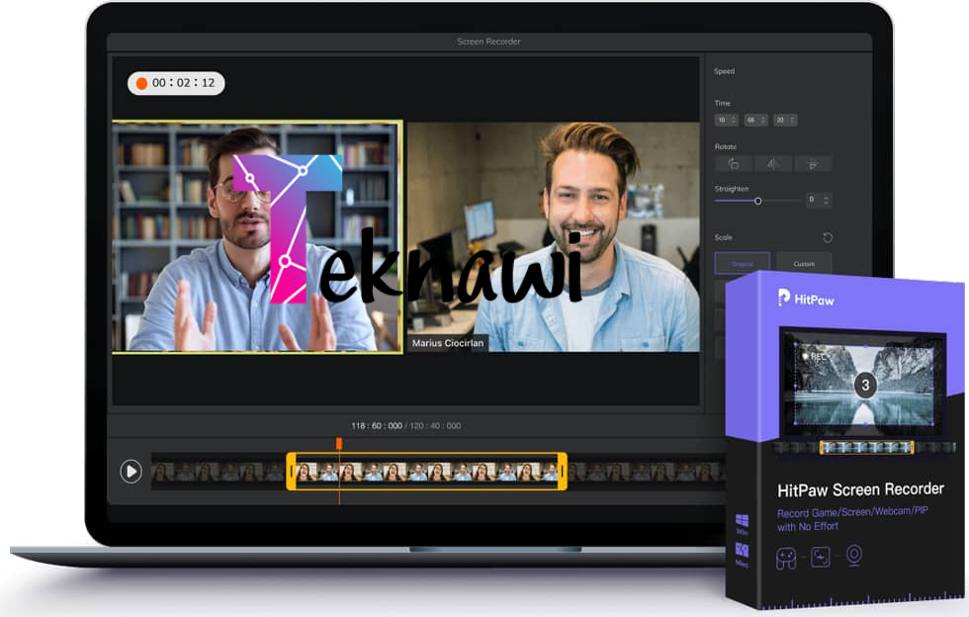Click the flip horizontal icon under Rotate
The image size is (969, 617).
[772, 164]
